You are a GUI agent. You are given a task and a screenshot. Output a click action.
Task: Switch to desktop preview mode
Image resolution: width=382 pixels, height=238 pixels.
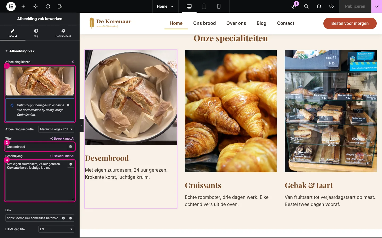coord(189,6)
